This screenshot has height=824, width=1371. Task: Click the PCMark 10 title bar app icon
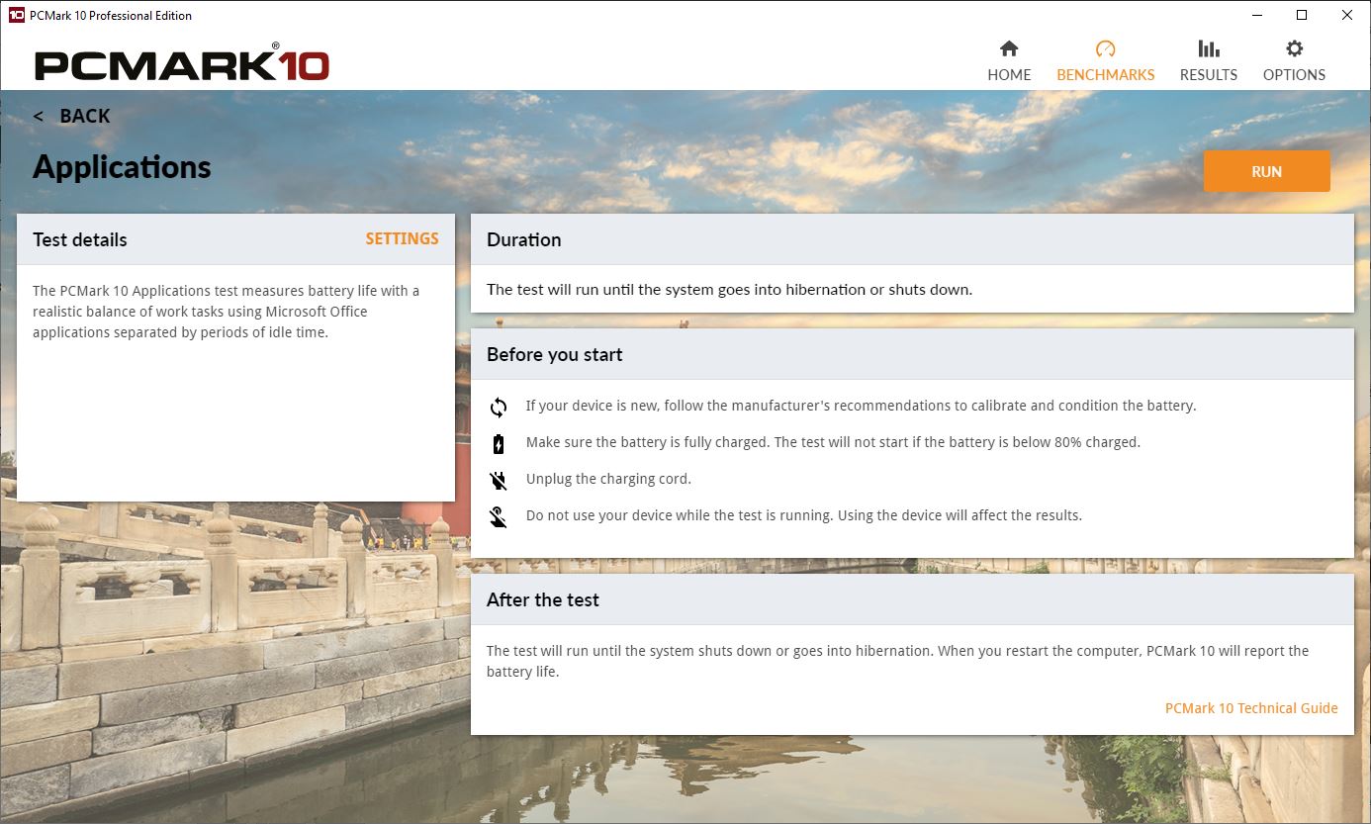tap(16, 15)
